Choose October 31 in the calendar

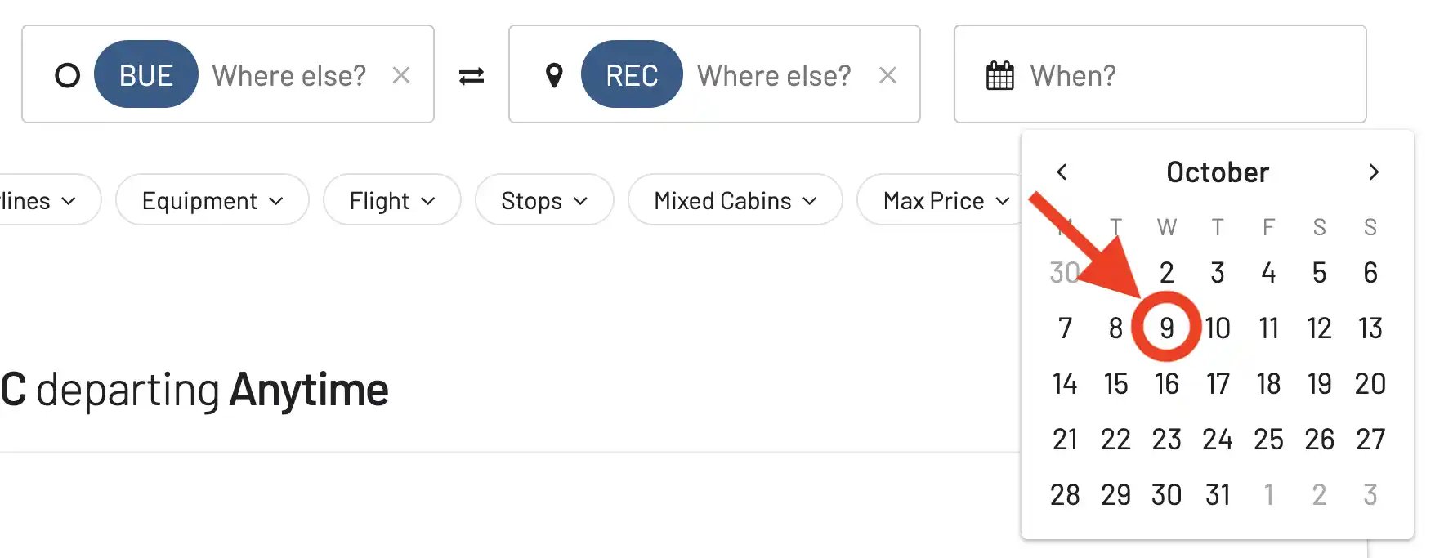[x=1218, y=495]
